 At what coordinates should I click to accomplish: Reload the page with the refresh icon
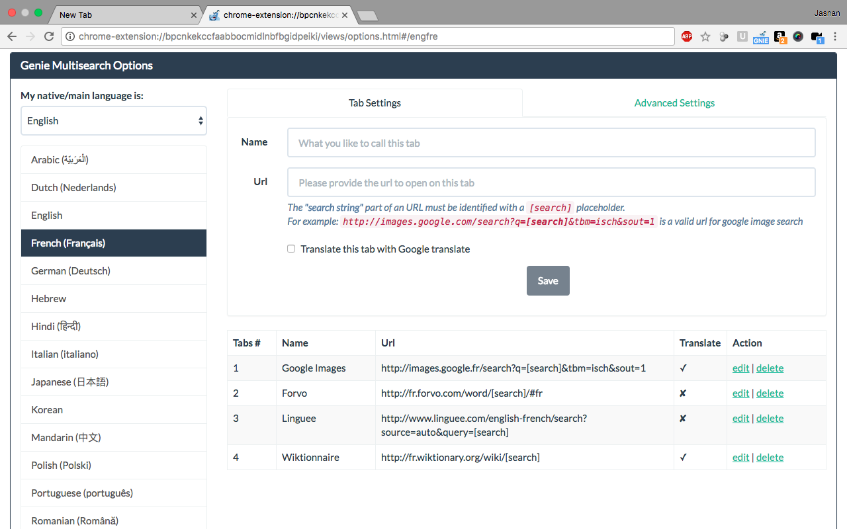(49, 36)
